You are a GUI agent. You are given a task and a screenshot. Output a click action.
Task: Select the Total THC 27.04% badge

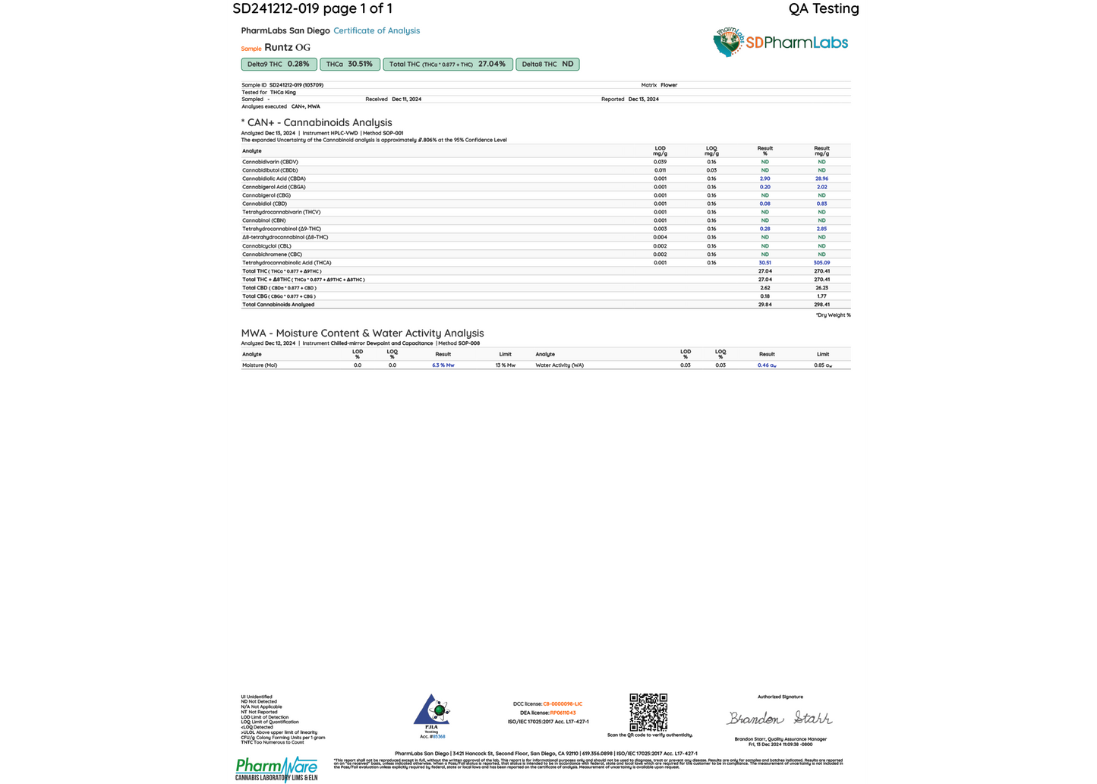(447, 65)
